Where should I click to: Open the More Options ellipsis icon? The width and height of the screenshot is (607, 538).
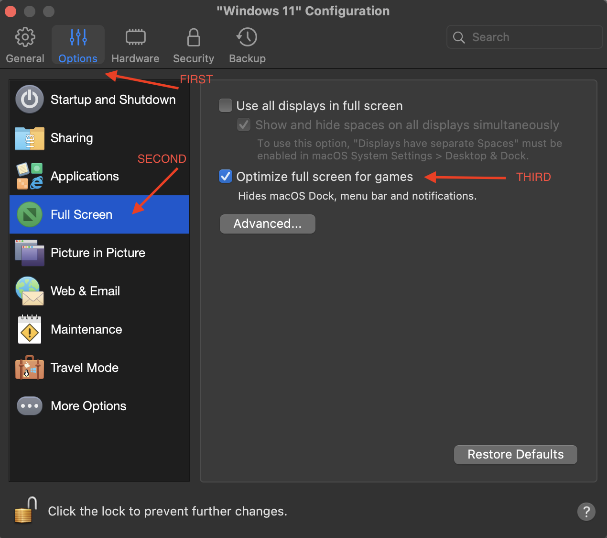point(30,406)
